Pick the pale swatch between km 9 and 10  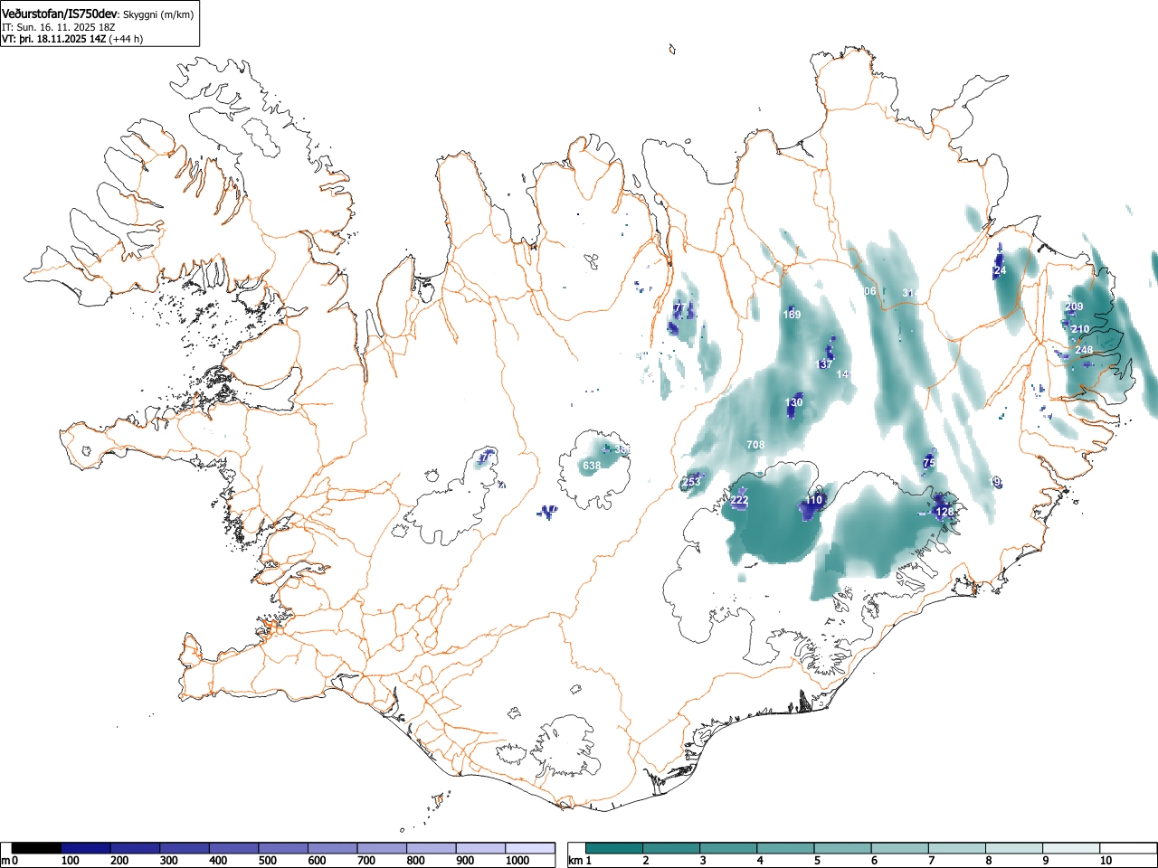coord(1070,848)
